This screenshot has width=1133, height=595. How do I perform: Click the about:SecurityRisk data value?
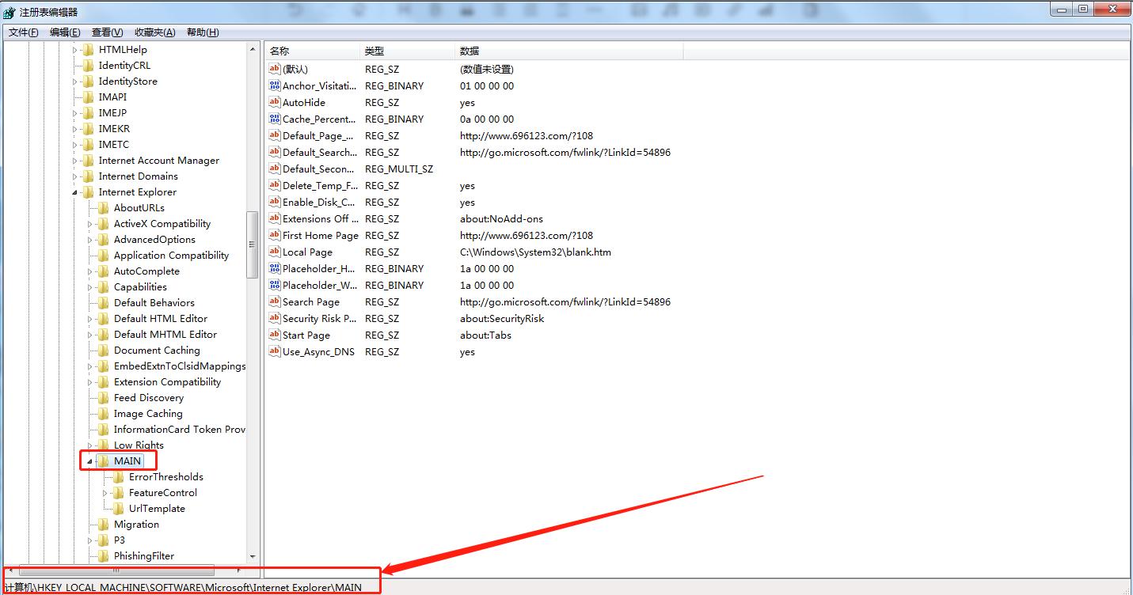[502, 318]
